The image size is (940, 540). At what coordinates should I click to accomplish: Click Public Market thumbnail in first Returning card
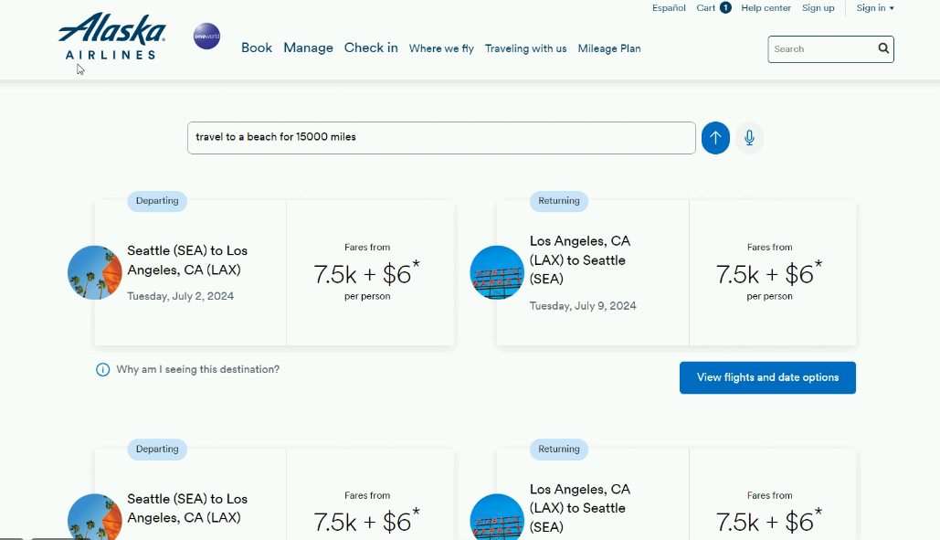(497, 272)
